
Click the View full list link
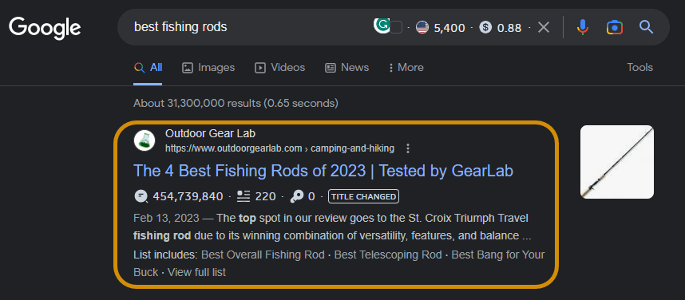coord(196,272)
